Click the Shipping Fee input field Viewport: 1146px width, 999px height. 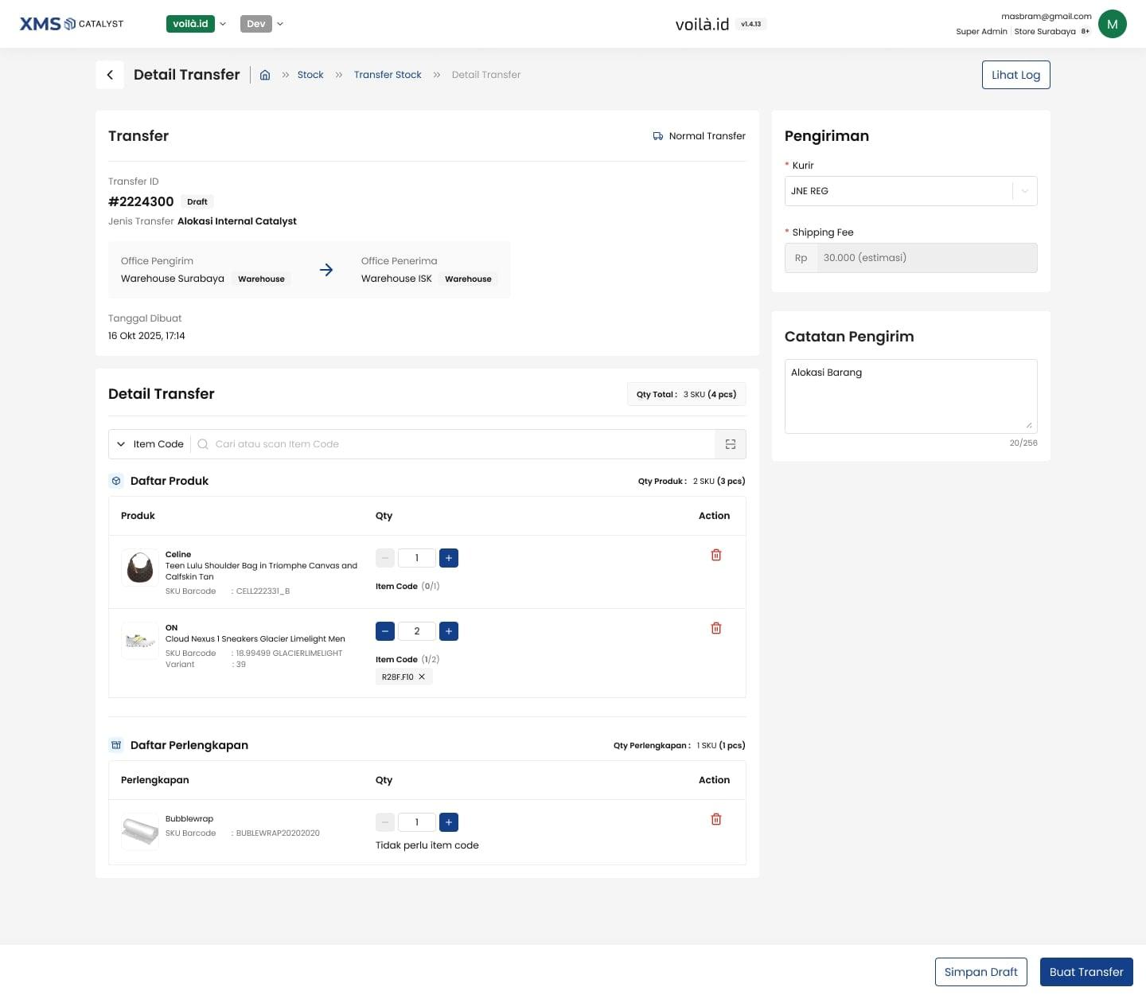pyautogui.click(x=927, y=258)
